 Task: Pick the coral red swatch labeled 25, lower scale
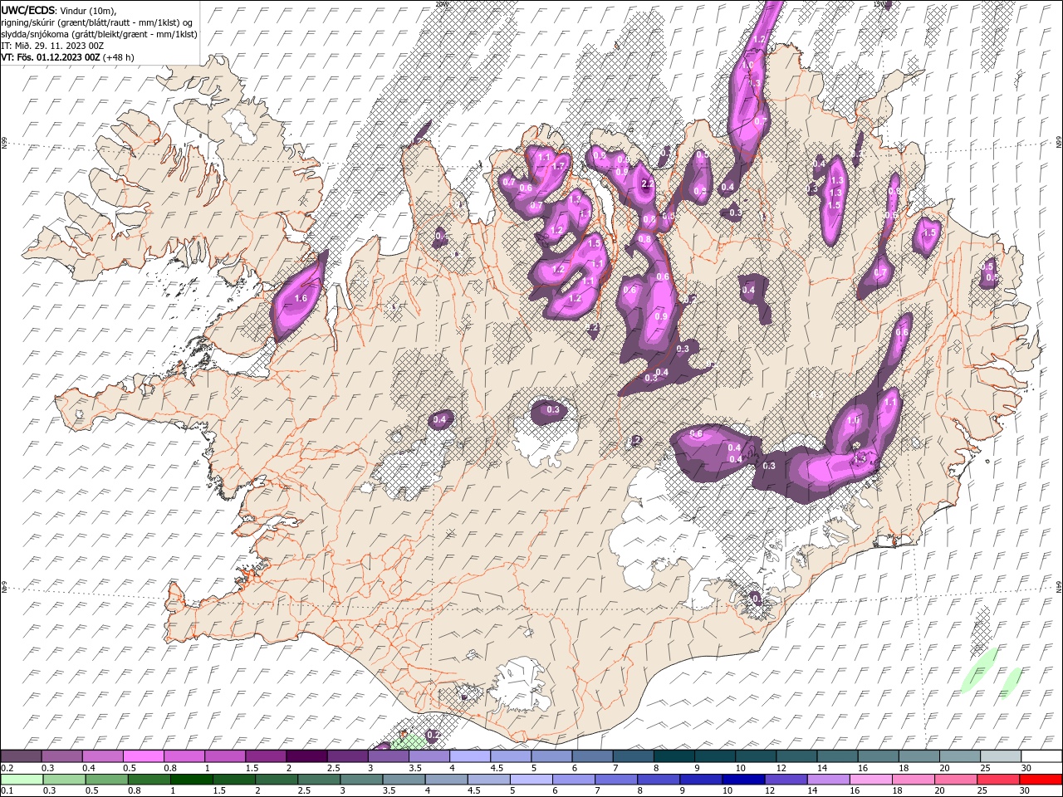(998, 780)
